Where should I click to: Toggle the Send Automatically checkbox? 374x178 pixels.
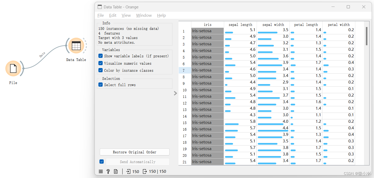tap(102, 162)
